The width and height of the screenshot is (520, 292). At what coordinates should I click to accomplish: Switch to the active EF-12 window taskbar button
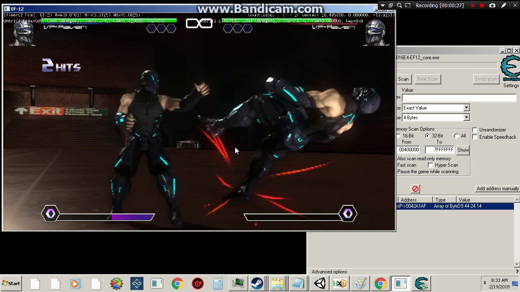tap(401, 283)
